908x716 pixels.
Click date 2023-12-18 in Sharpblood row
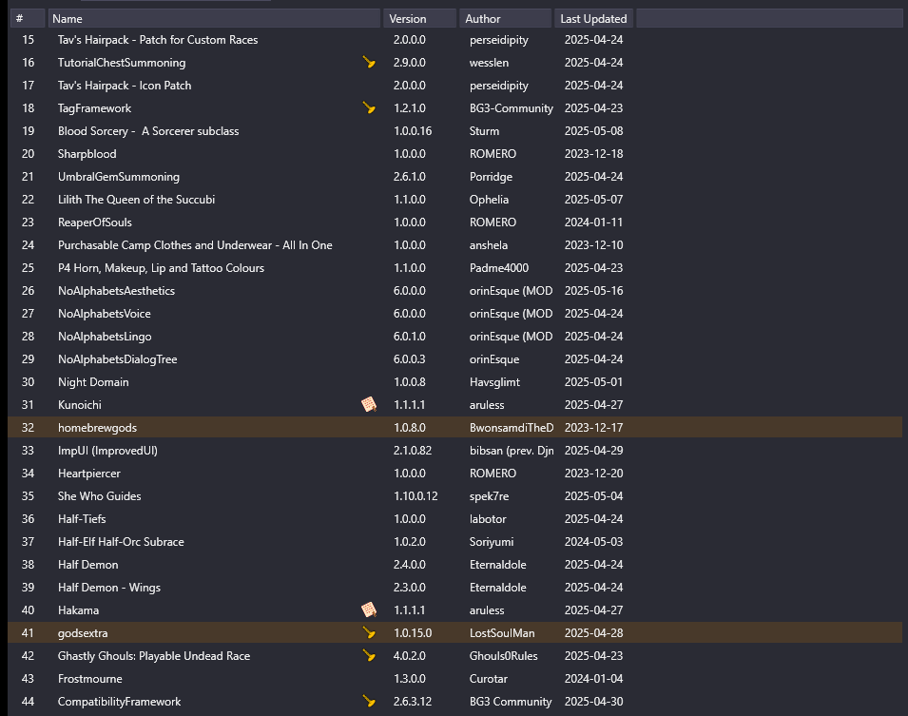593,153
